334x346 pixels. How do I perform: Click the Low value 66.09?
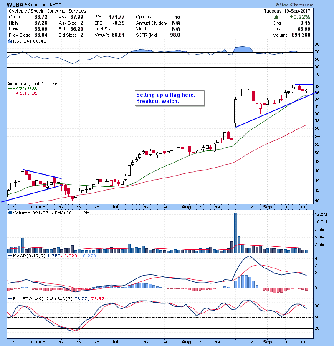(x=40, y=29)
